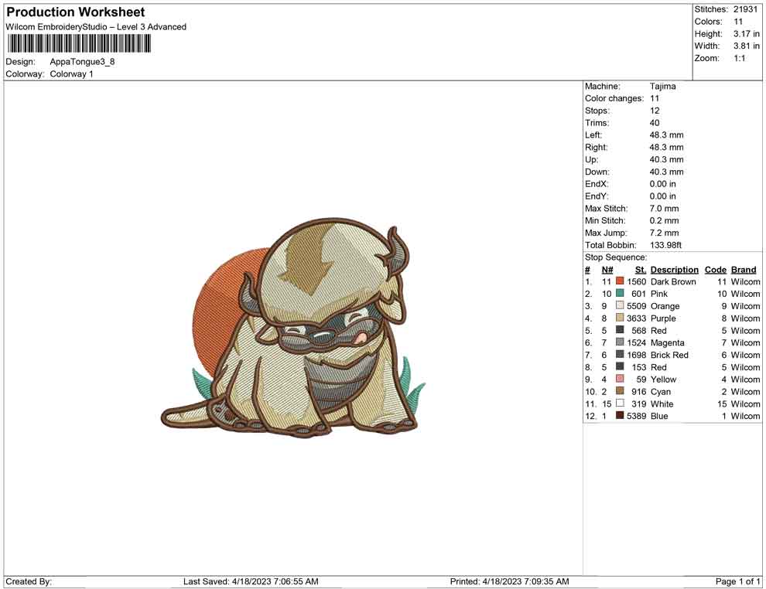Click the Page 1 of 1 indicator
Screen dimensions: 766x589
click(x=737, y=581)
